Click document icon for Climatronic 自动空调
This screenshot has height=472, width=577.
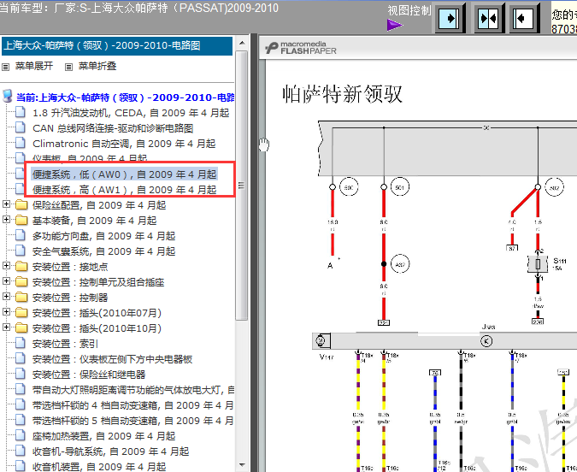coord(21,143)
